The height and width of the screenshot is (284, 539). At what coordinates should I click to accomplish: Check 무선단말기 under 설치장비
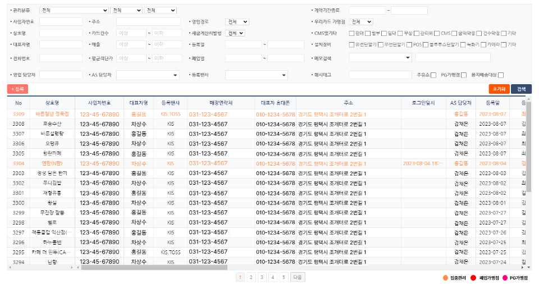[x=381, y=45]
